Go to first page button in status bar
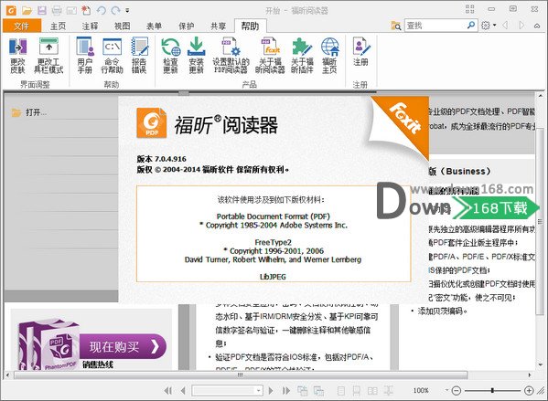Screen dimensions: 548x401 168,391
